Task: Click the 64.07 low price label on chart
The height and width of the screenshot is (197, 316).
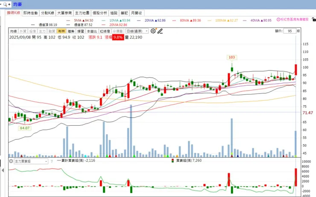Action: click(25, 128)
